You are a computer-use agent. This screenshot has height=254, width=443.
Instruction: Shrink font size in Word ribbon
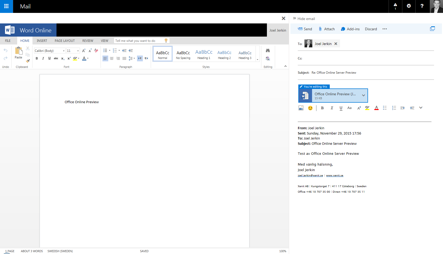(x=90, y=51)
